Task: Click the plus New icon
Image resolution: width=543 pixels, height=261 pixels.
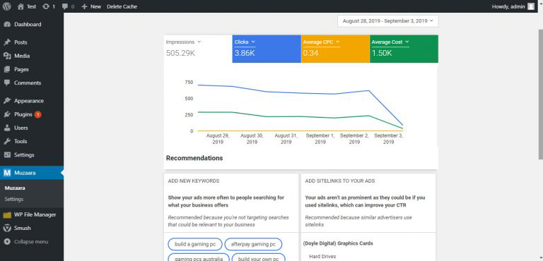Action: tap(84, 6)
